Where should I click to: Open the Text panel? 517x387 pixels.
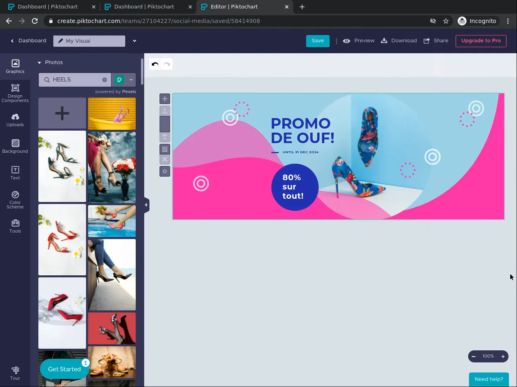click(15, 173)
